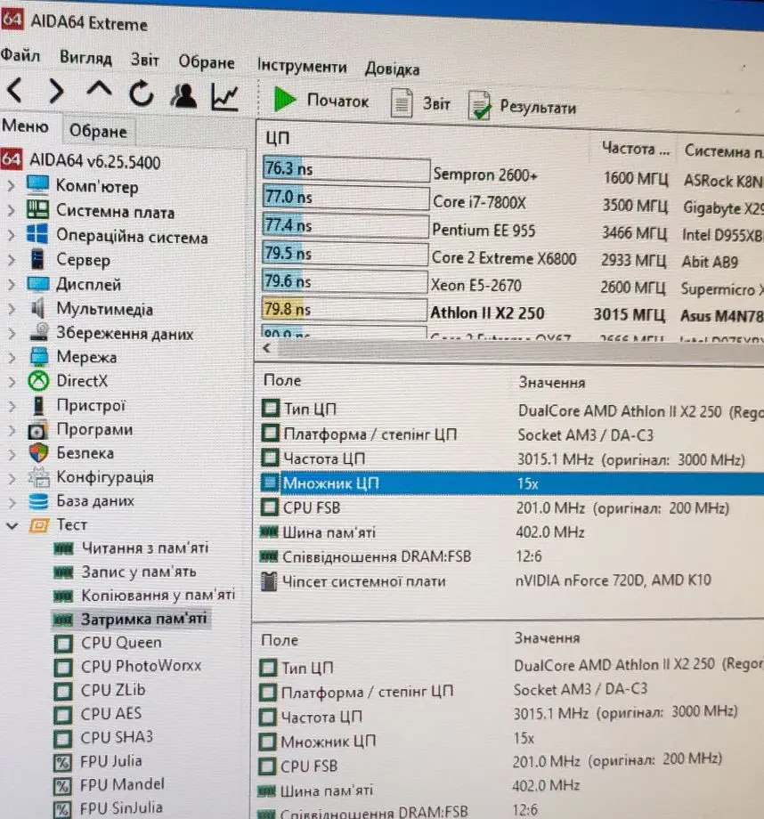Expand the Дисплей tree node
Screen dimensions: 764x819
point(11,284)
